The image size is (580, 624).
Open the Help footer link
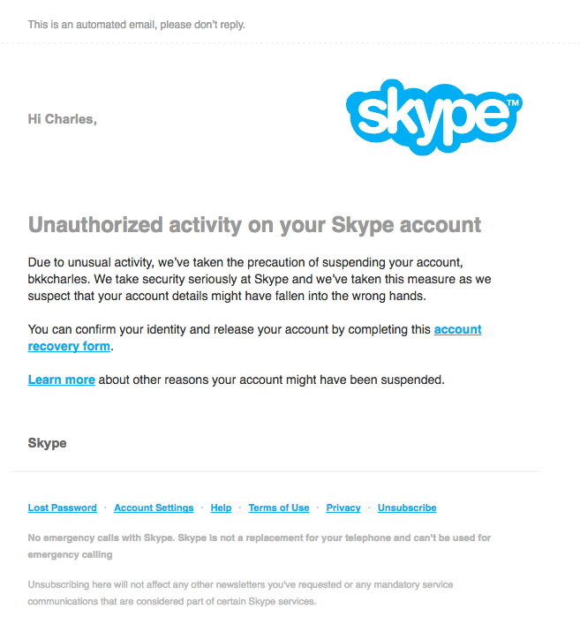tap(221, 507)
